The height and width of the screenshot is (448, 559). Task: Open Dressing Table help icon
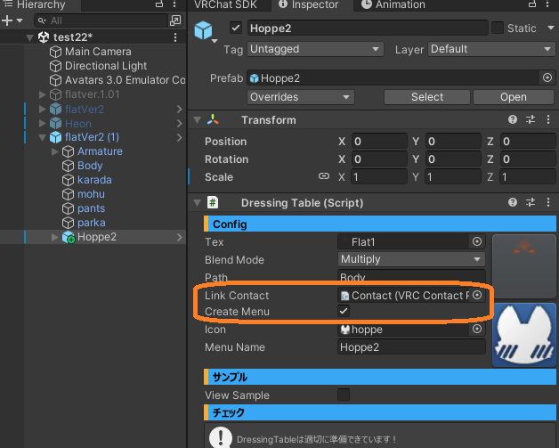513,202
